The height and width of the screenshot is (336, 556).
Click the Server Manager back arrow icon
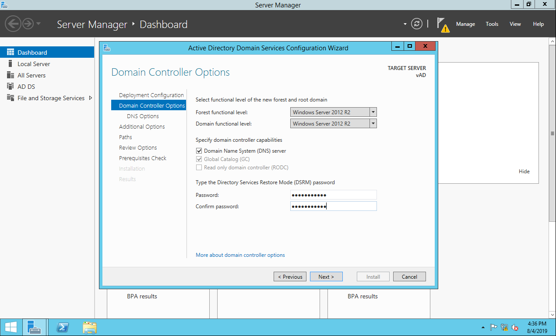pos(13,24)
